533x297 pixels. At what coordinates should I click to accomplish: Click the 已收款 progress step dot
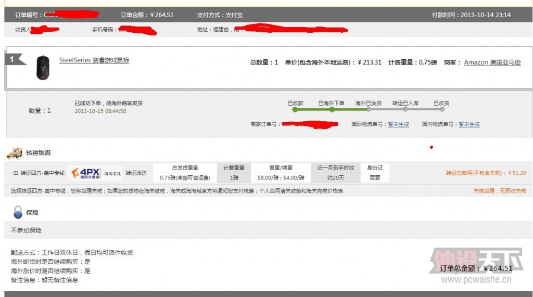pyautogui.click(x=295, y=109)
